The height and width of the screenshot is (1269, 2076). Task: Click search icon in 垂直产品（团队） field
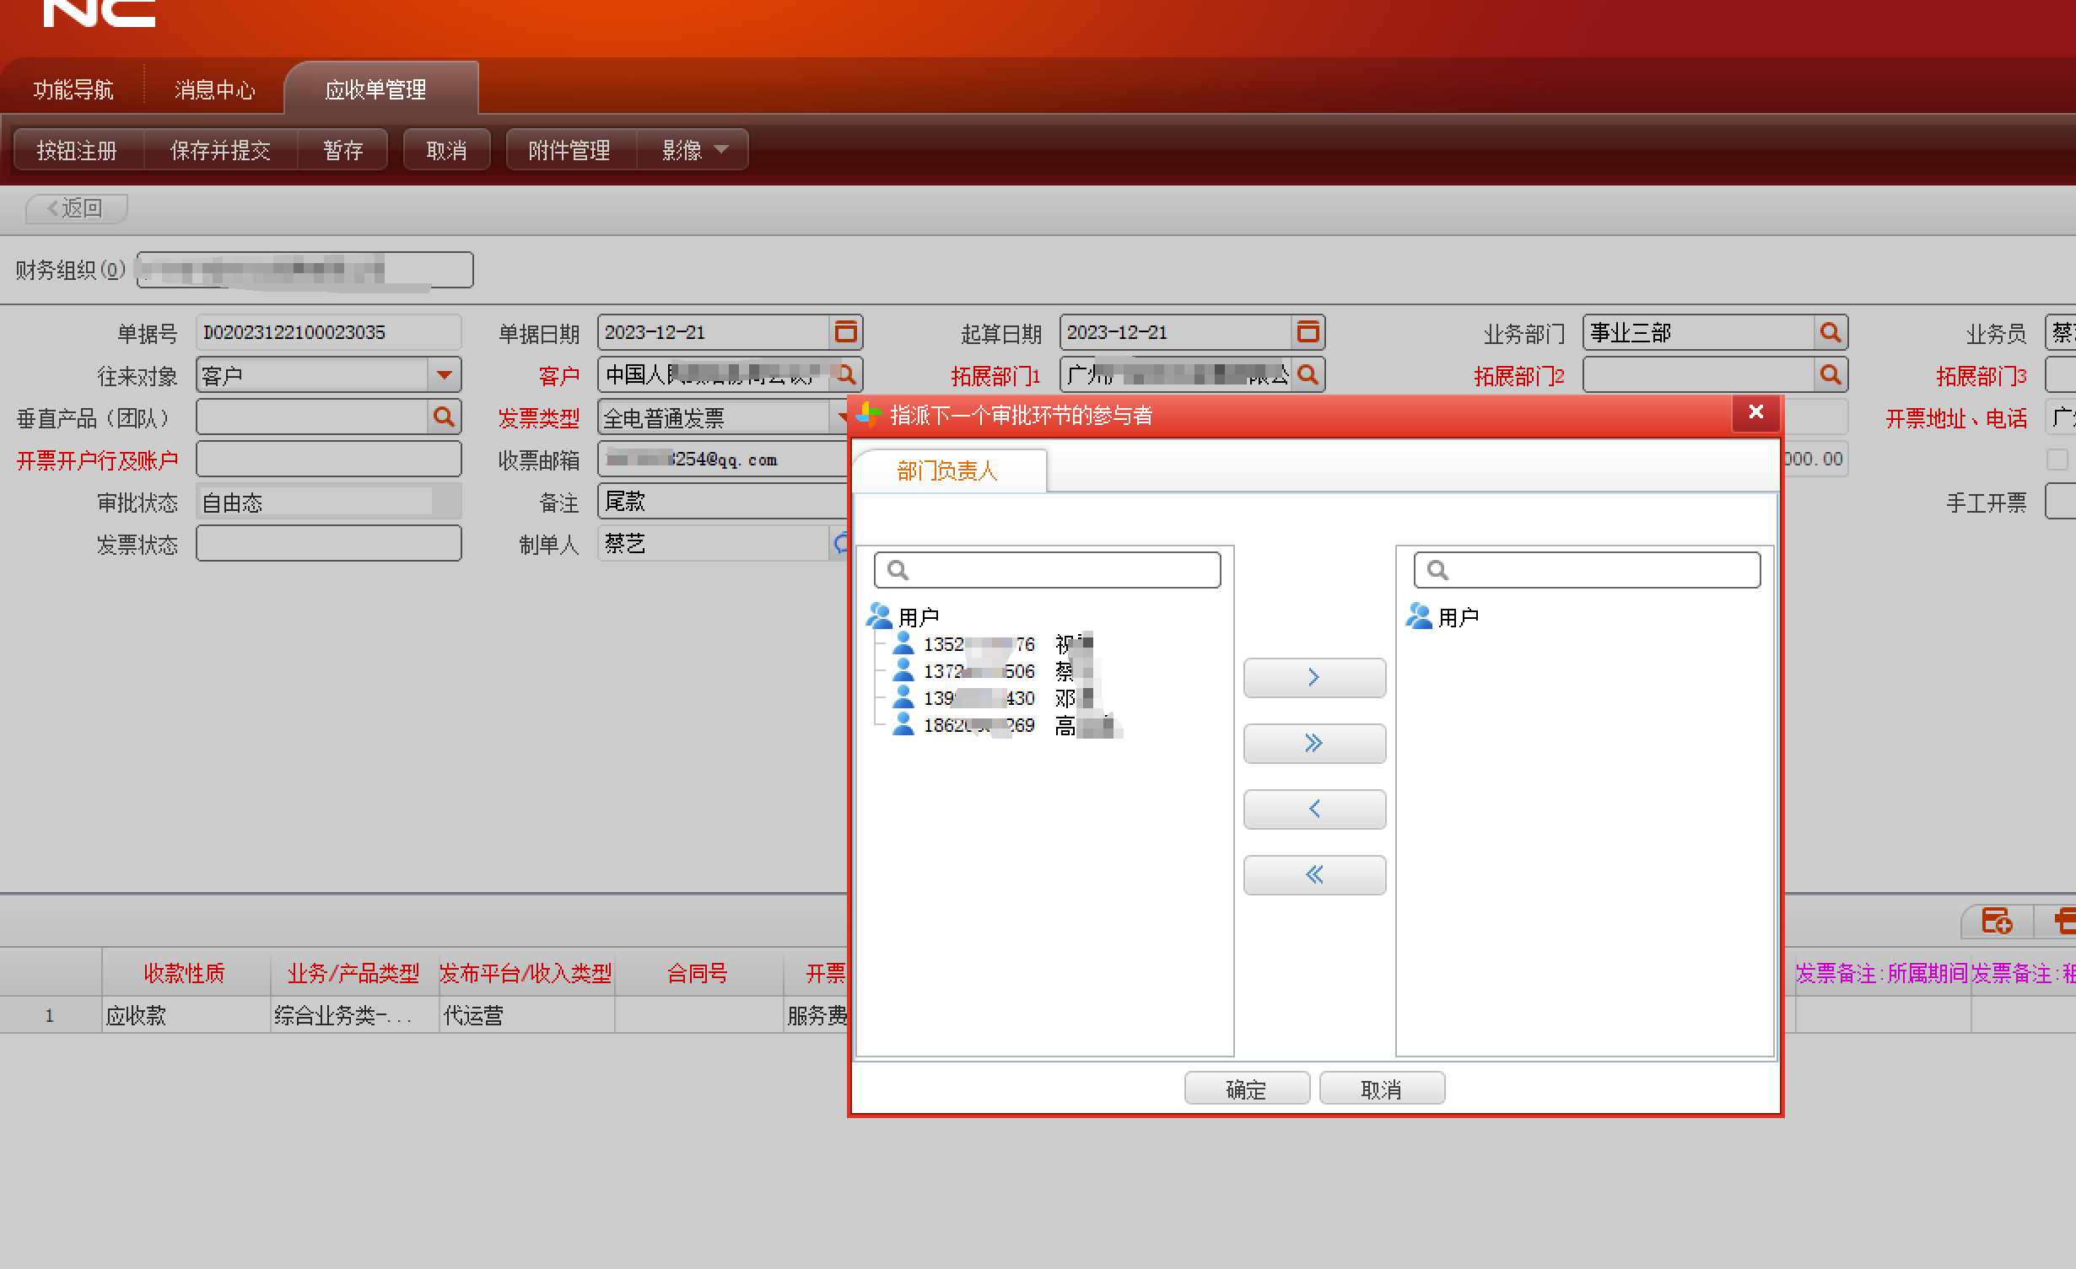click(444, 417)
